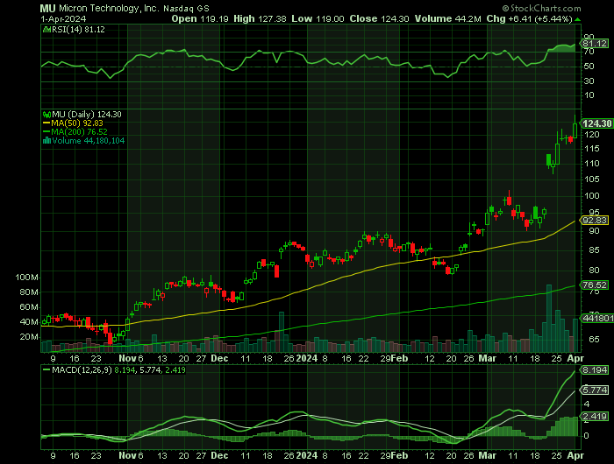
Task: Click the High 127.38 value
Action: pos(260,18)
